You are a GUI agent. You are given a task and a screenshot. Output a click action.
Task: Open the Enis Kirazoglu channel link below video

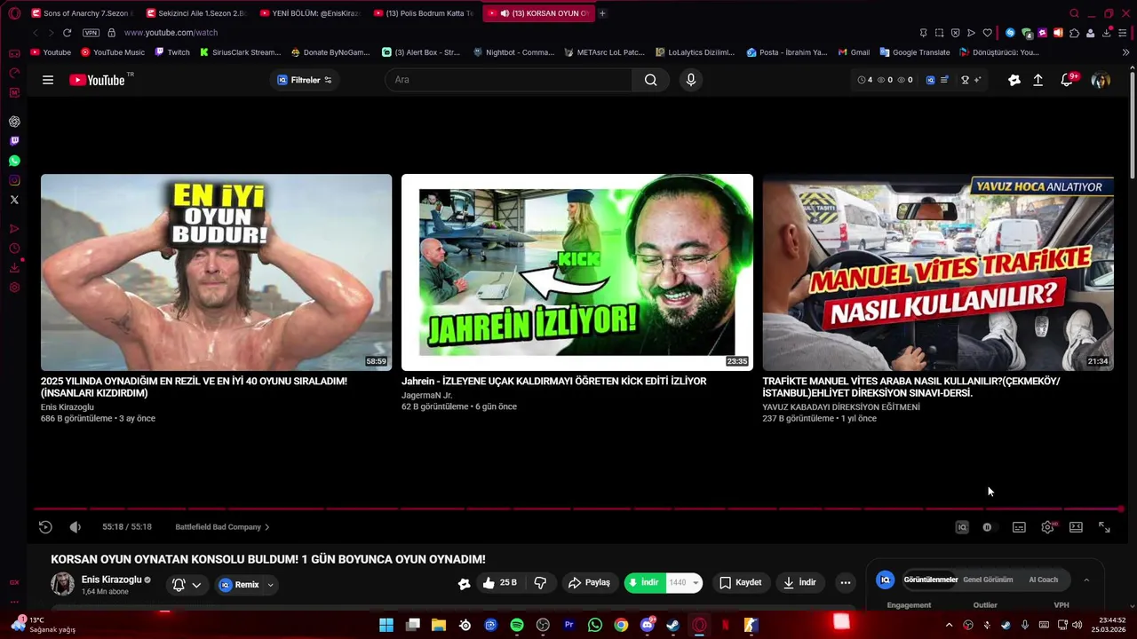[111, 580]
